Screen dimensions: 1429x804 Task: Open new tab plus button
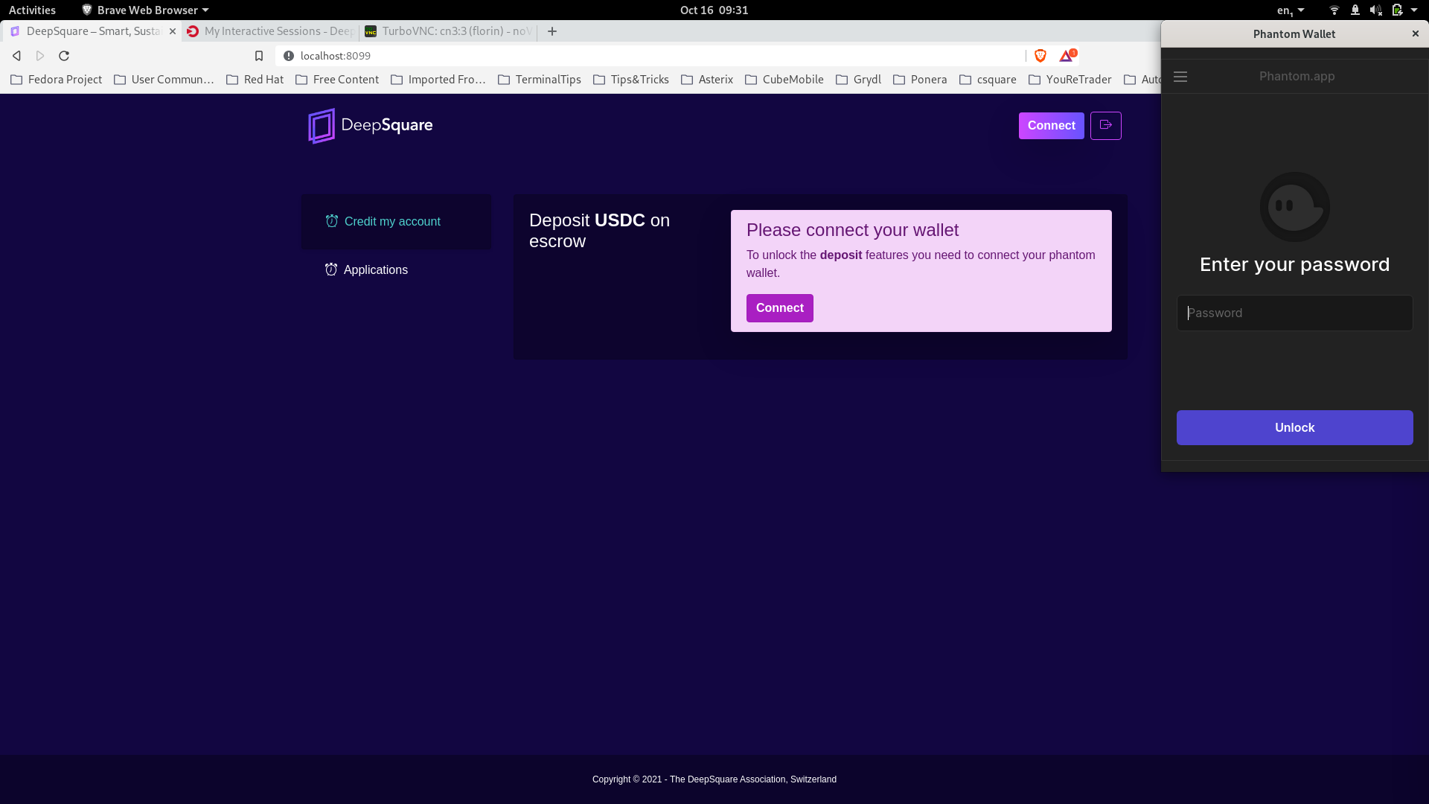tap(552, 31)
